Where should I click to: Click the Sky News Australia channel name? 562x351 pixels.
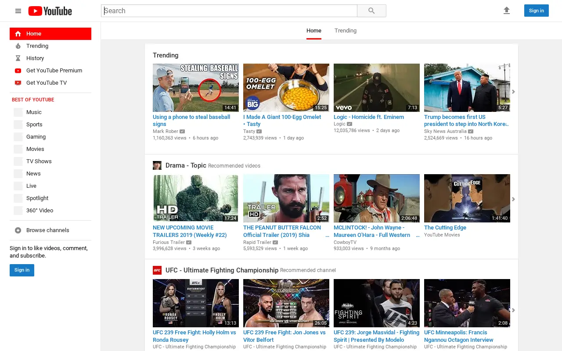pyautogui.click(x=445, y=131)
